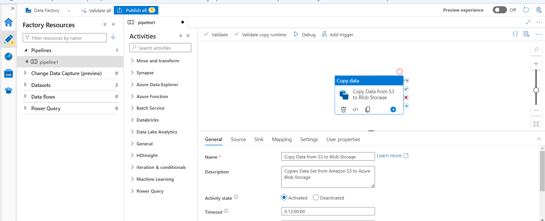The width and height of the screenshot is (545, 221).
Task: Switch to the Source tab
Action: click(238, 139)
